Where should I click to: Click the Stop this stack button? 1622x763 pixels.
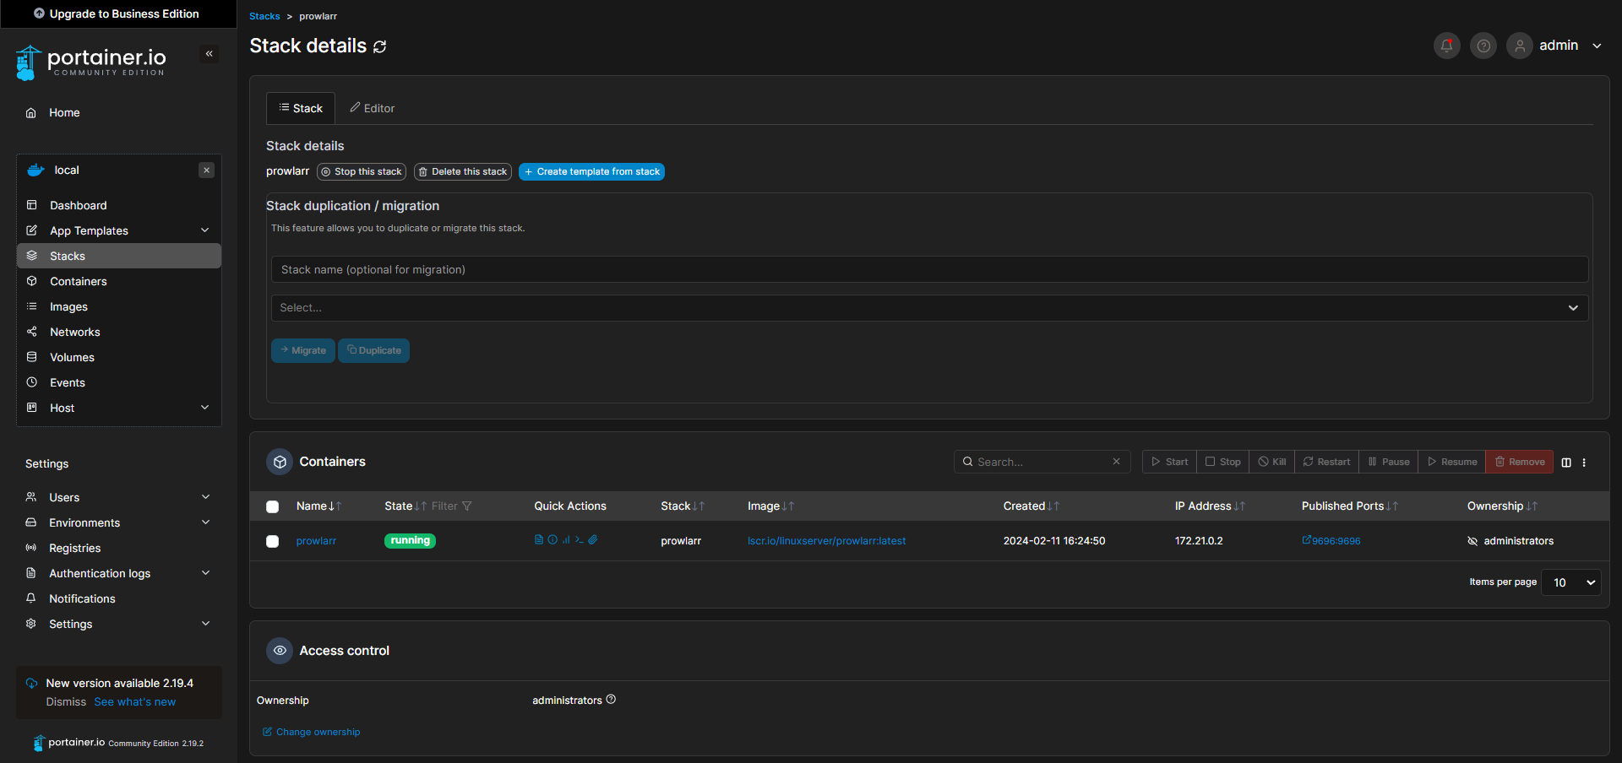tap(362, 172)
